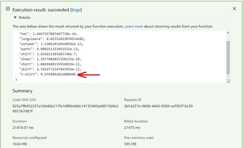Click the scrollbar up arrow in results
The height and width of the screenshot is (148, 243).
click(228, 33)
